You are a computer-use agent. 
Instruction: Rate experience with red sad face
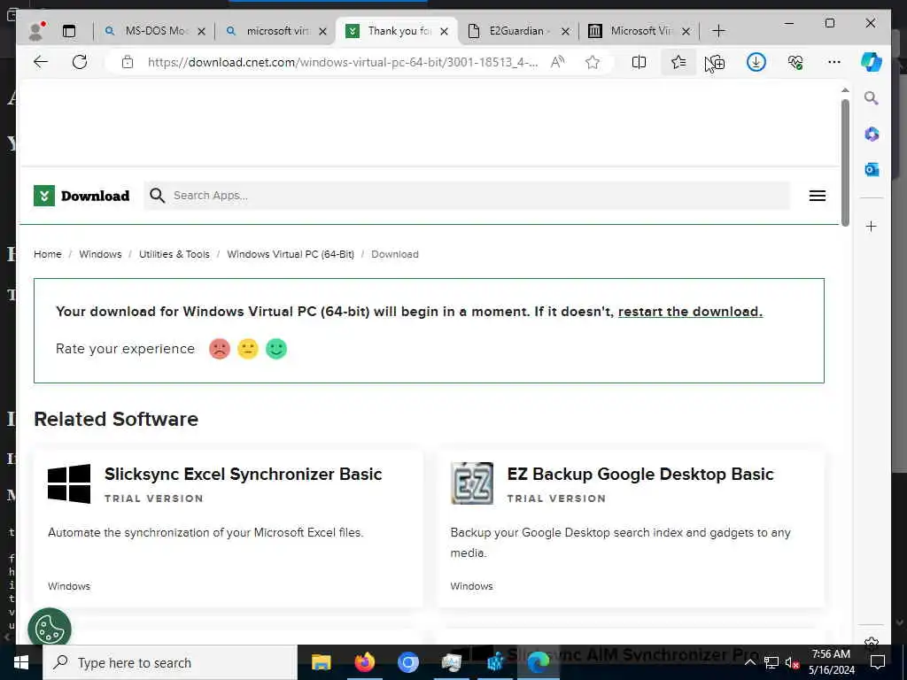220,349
